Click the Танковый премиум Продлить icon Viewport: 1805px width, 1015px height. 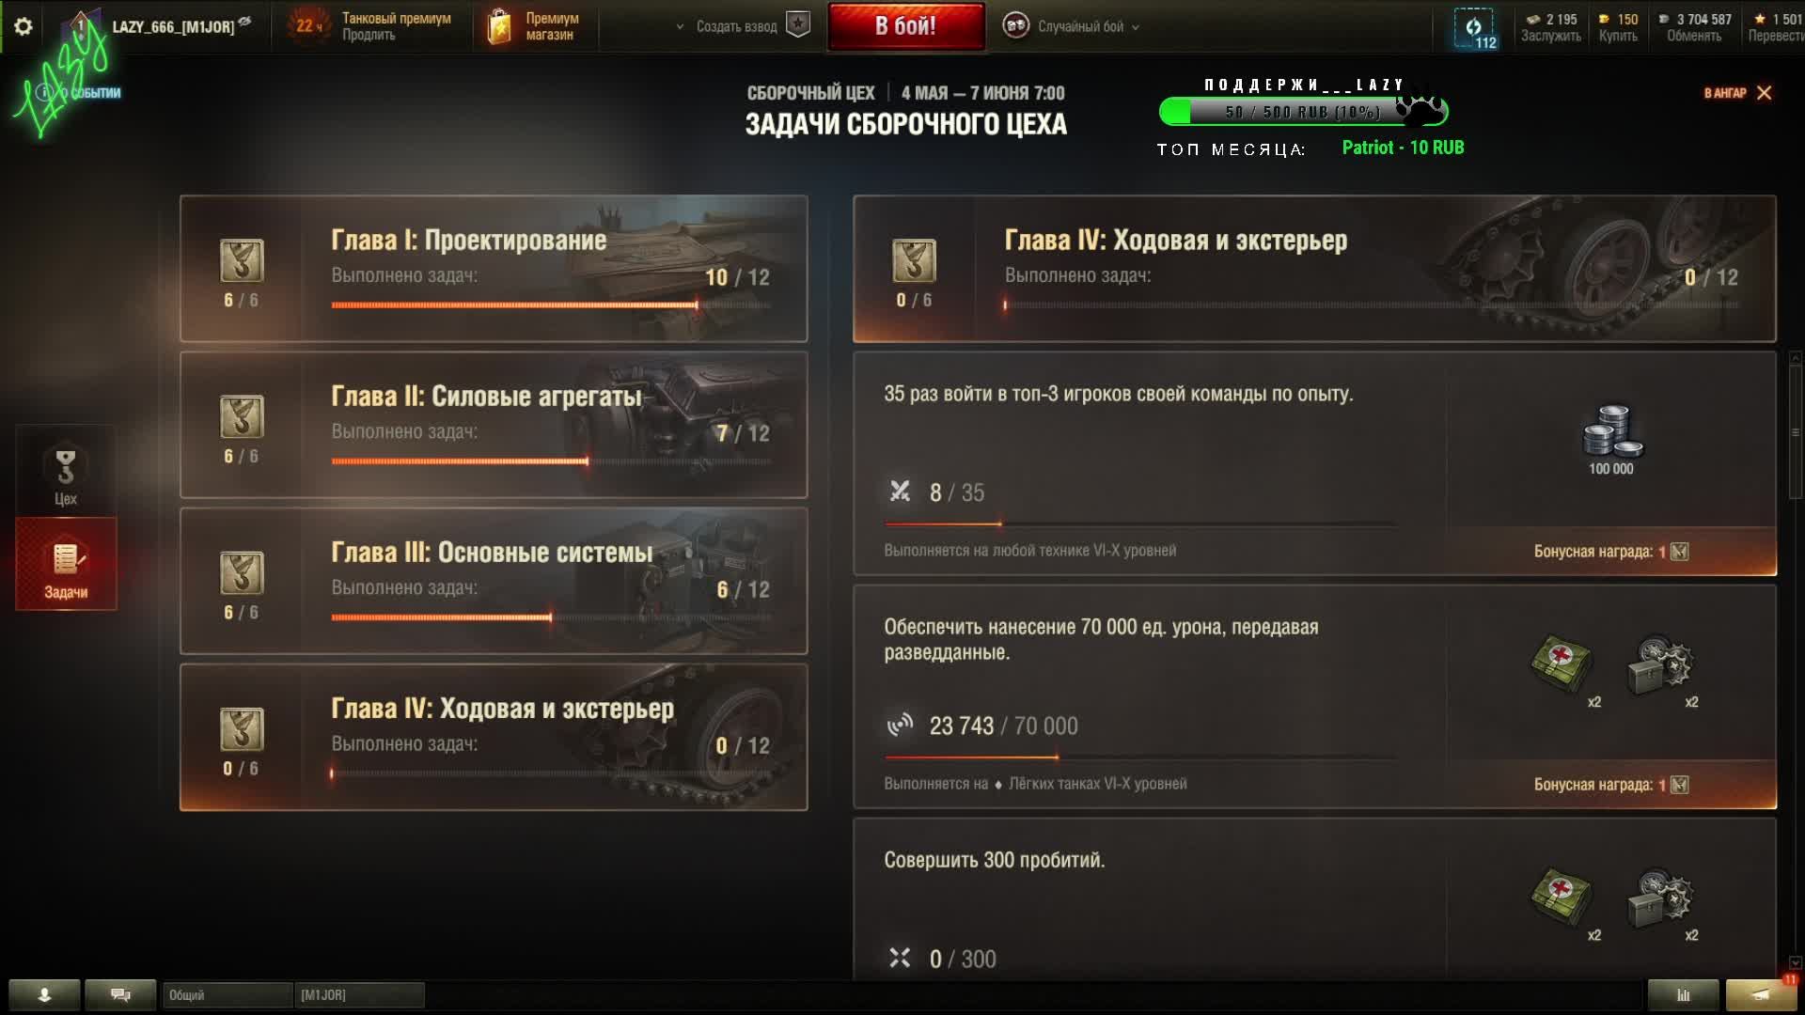coord(308,26)
